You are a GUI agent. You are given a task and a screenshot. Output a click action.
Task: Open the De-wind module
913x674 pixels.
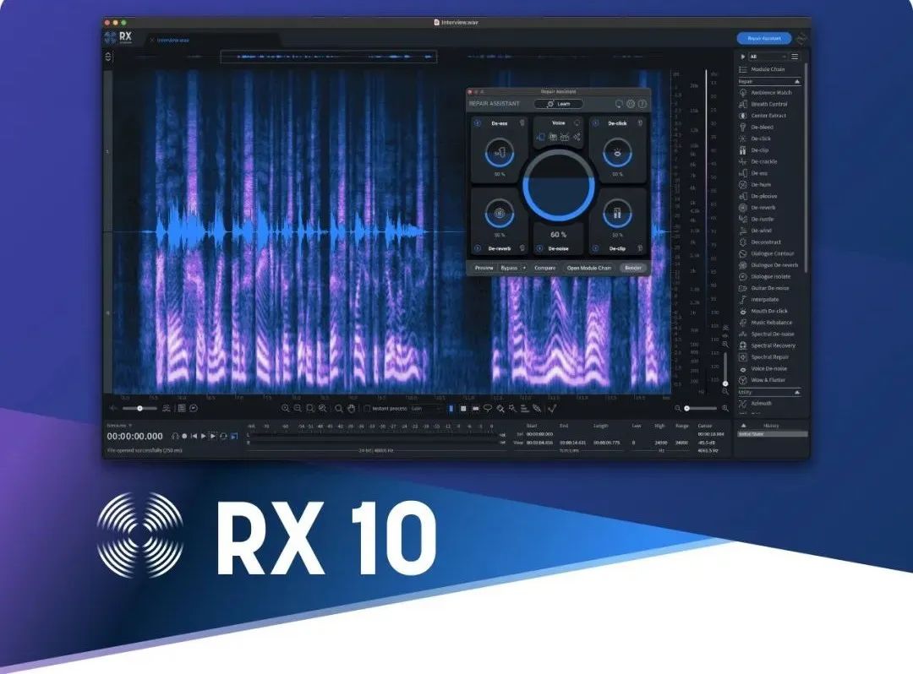(x=755, y=231)
